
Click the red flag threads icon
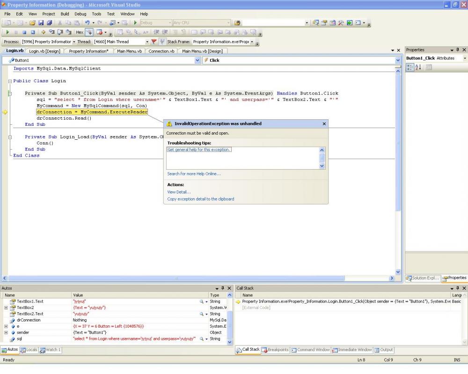point(154,42)
